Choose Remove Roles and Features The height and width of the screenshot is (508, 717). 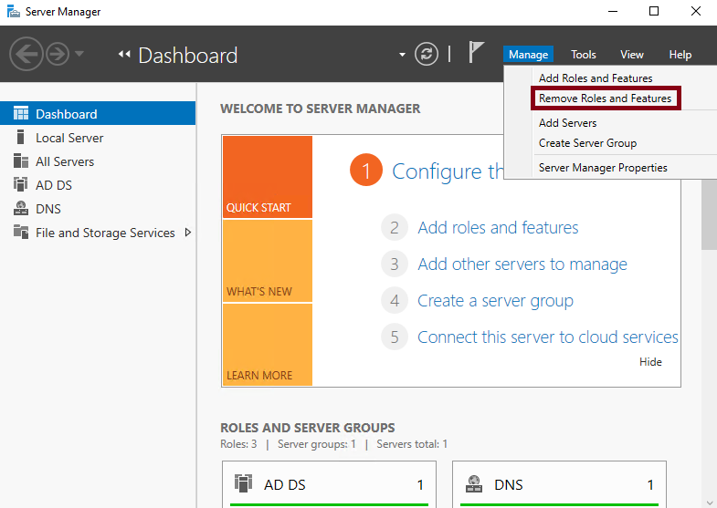point(606,98)
